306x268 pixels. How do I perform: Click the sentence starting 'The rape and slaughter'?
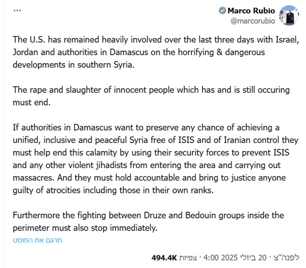pos(151,96)
